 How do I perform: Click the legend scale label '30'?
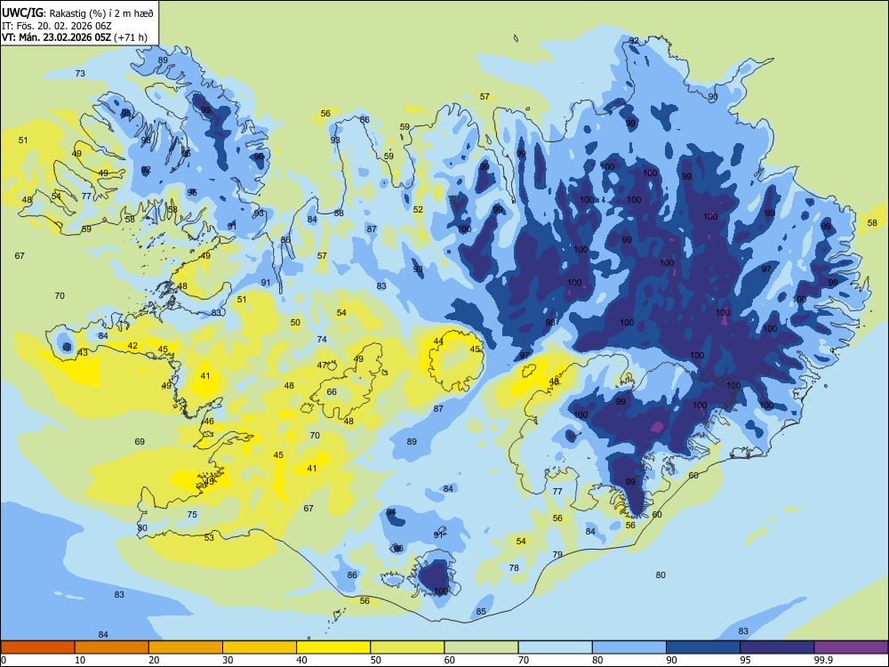click(228, 660)
